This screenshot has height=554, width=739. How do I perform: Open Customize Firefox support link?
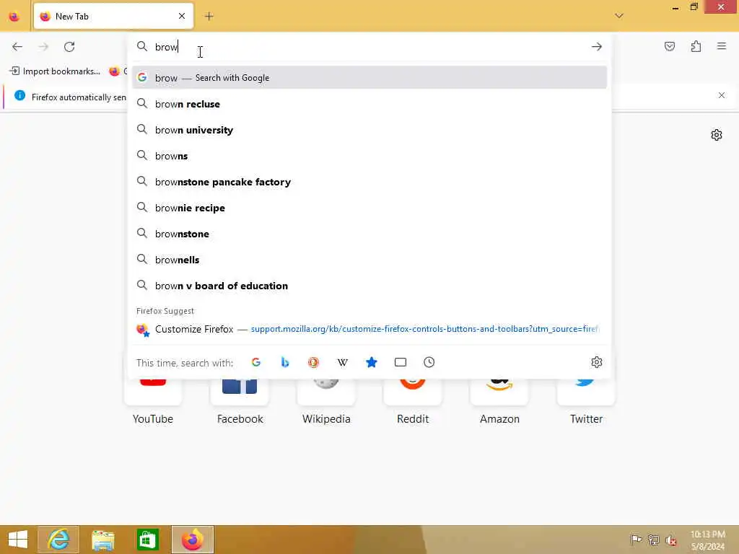[x=369, y=329]
